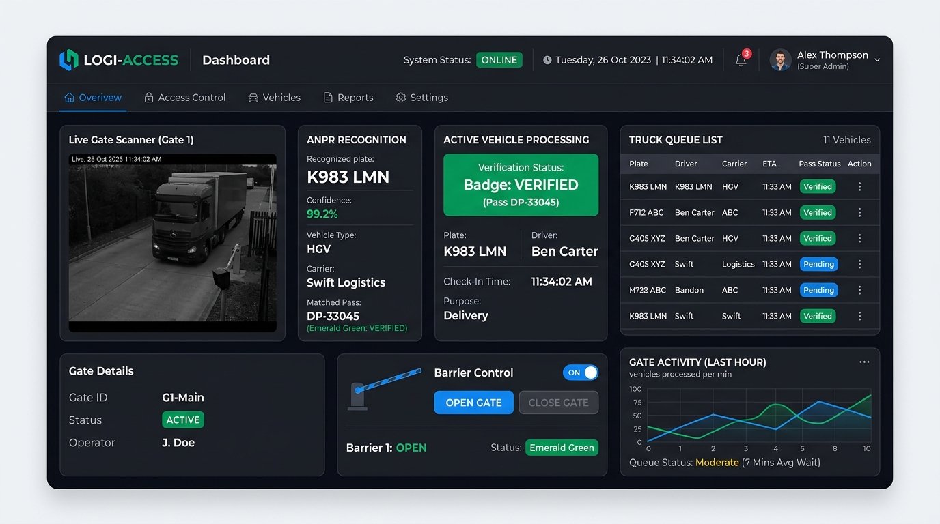
Task: Switch to the Overview tab
Action: (93, 98)
